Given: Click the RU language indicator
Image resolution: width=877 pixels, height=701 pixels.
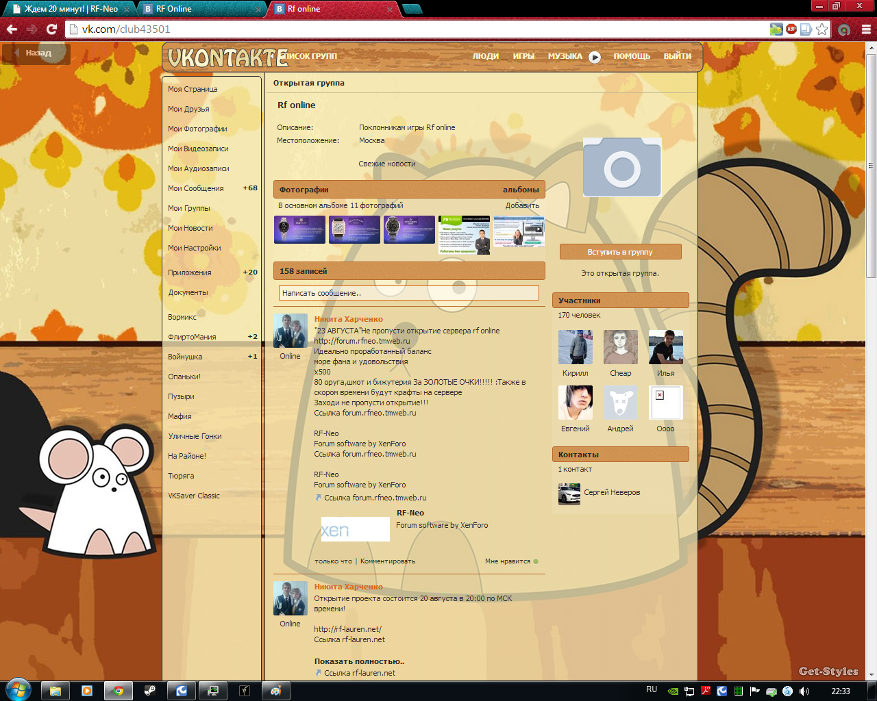Looking at the screenshot, I should (652, 689).
